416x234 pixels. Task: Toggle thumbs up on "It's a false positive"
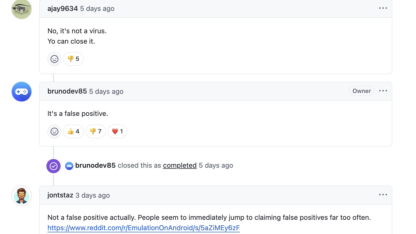73,131
